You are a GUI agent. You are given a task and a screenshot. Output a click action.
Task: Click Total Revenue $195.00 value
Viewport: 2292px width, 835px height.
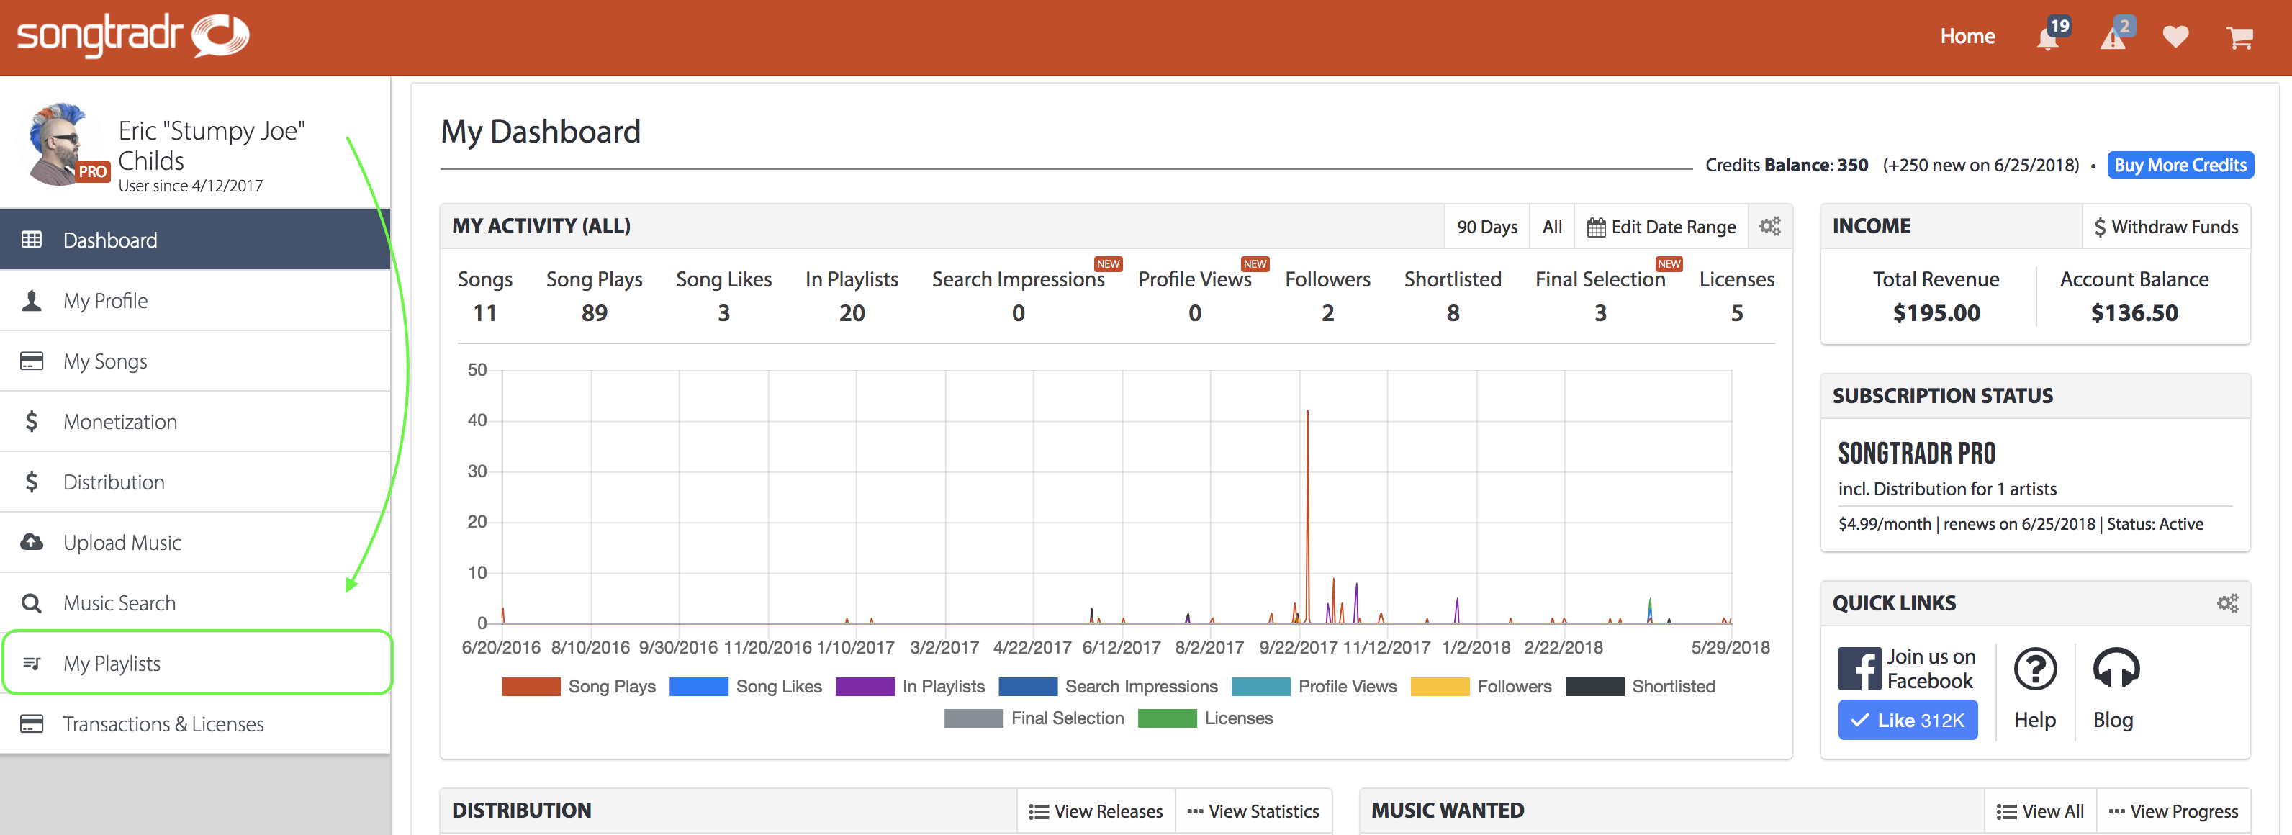point(1936,312)
